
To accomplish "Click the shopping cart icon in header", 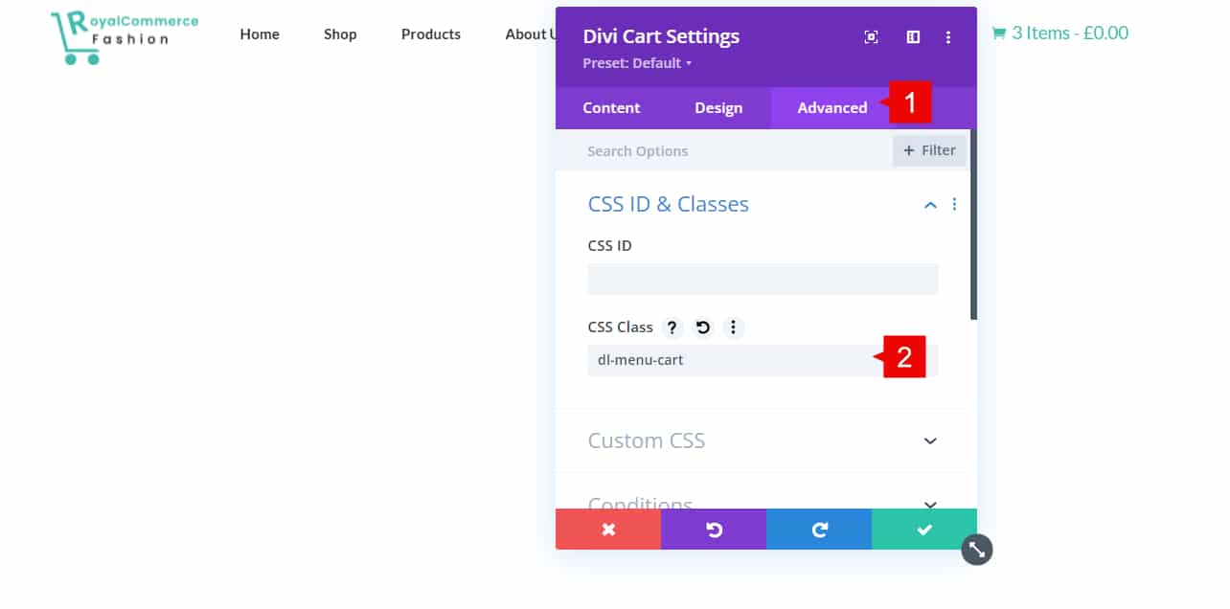I will (998, 34).
